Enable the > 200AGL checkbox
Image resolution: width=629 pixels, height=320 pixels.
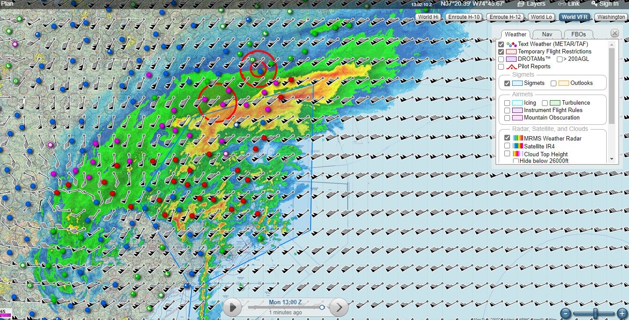pos(559,59)
